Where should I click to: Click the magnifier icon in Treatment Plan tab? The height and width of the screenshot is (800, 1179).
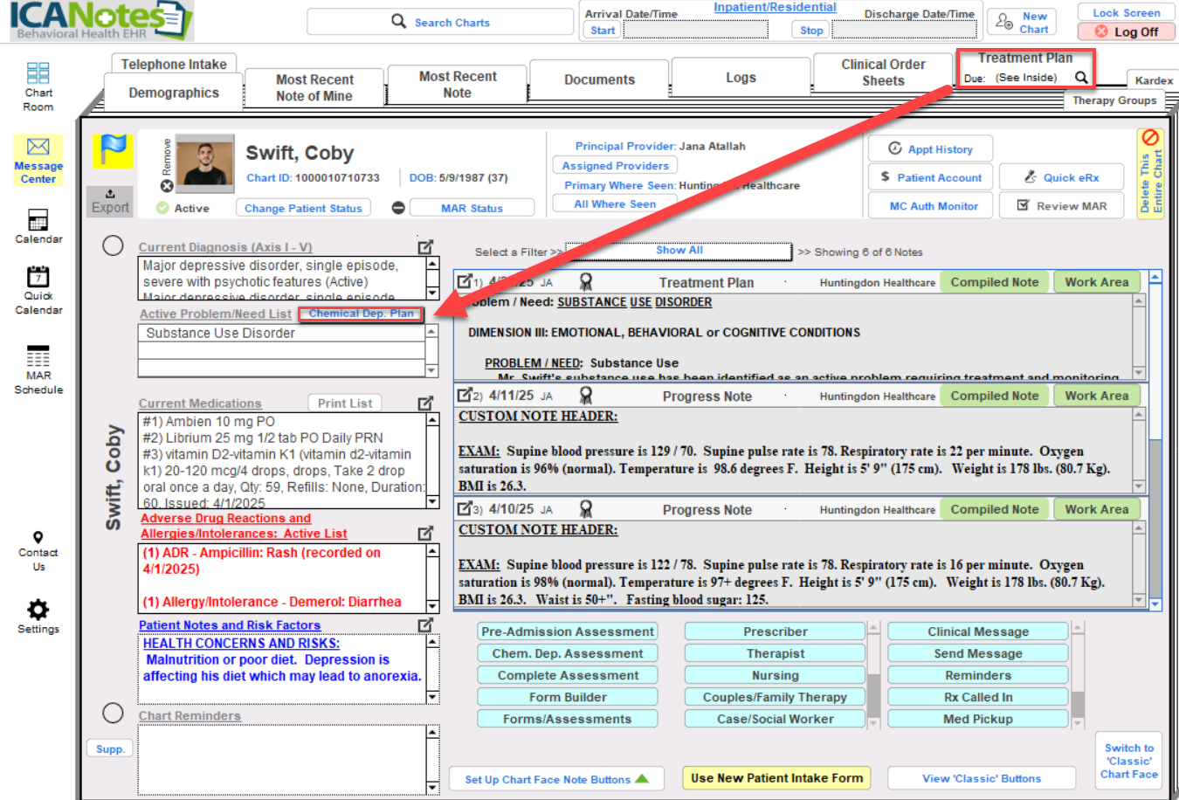[1081, 78]
